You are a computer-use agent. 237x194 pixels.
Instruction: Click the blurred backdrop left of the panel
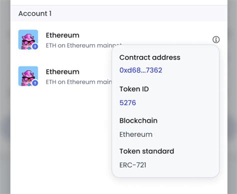5,97
